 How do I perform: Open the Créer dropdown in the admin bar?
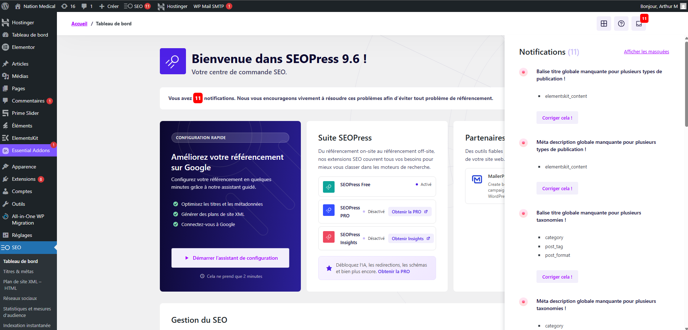pos(108,6)
